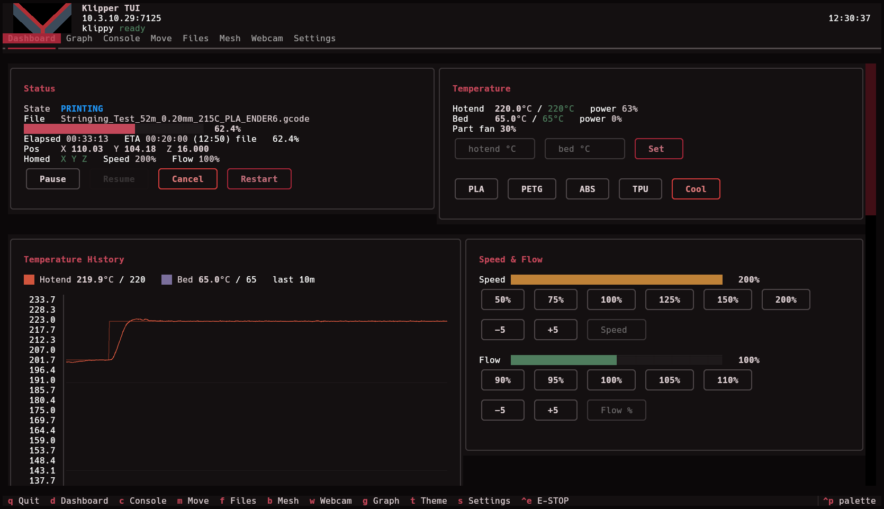Increase speed by 5 with +5 button
Screen dimensions: 884x509
556,330
